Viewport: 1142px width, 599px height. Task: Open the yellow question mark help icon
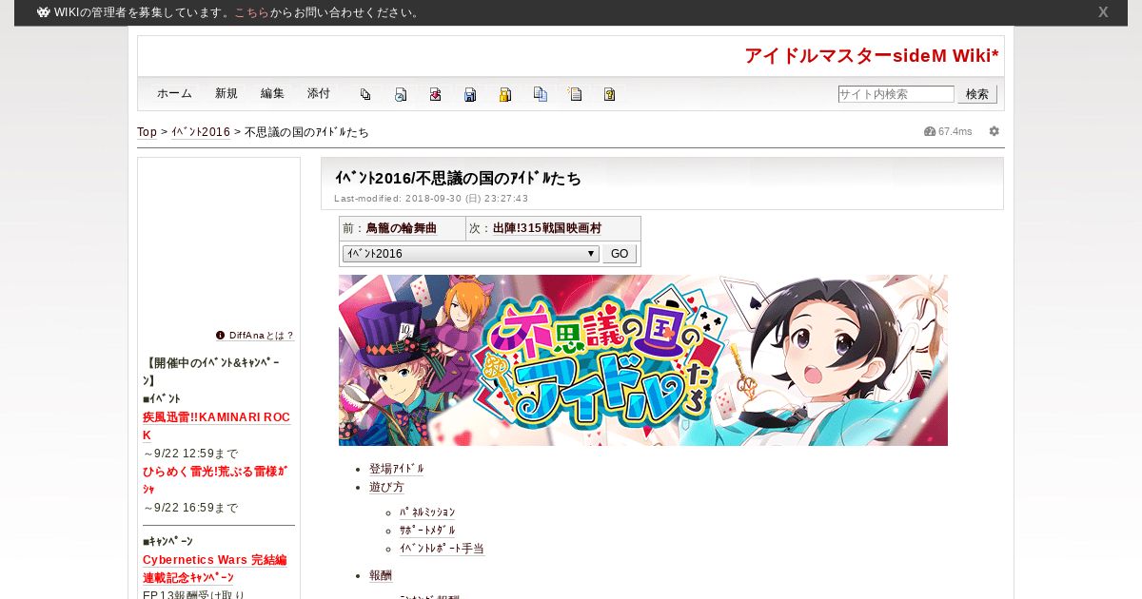[x=610, y=94]
